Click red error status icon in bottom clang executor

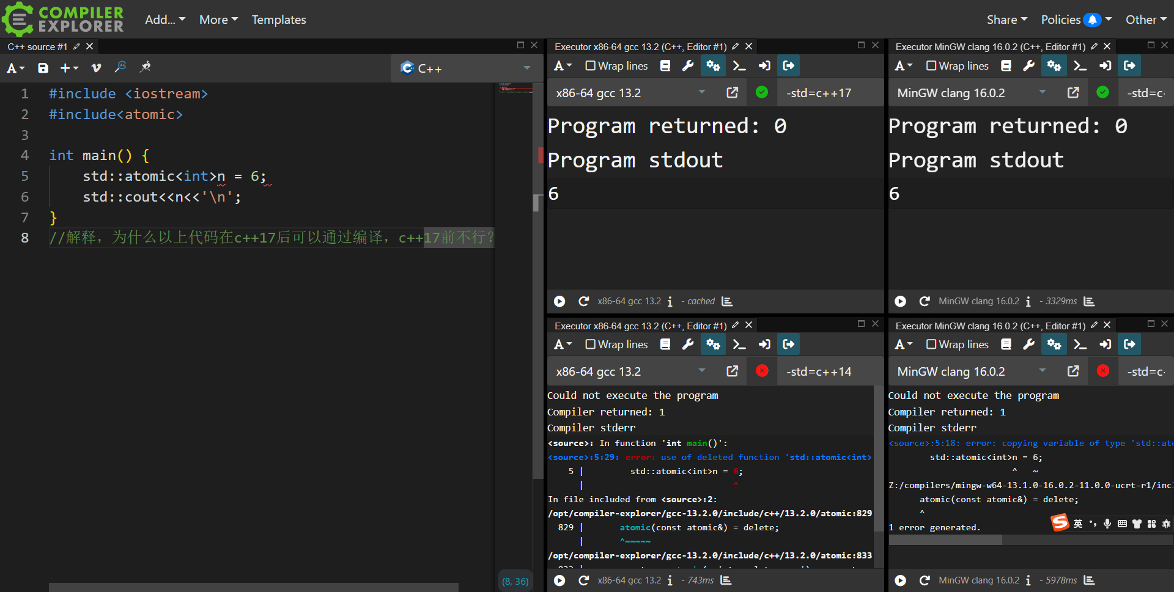(x=1103, y=371)
